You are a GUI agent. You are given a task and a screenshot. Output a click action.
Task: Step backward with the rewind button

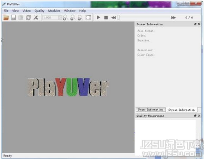click(113, 18)
